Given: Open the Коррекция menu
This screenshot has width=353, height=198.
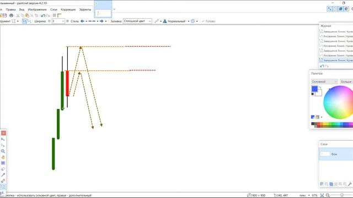Looking at the screenshot, I should tap(68, 9).
